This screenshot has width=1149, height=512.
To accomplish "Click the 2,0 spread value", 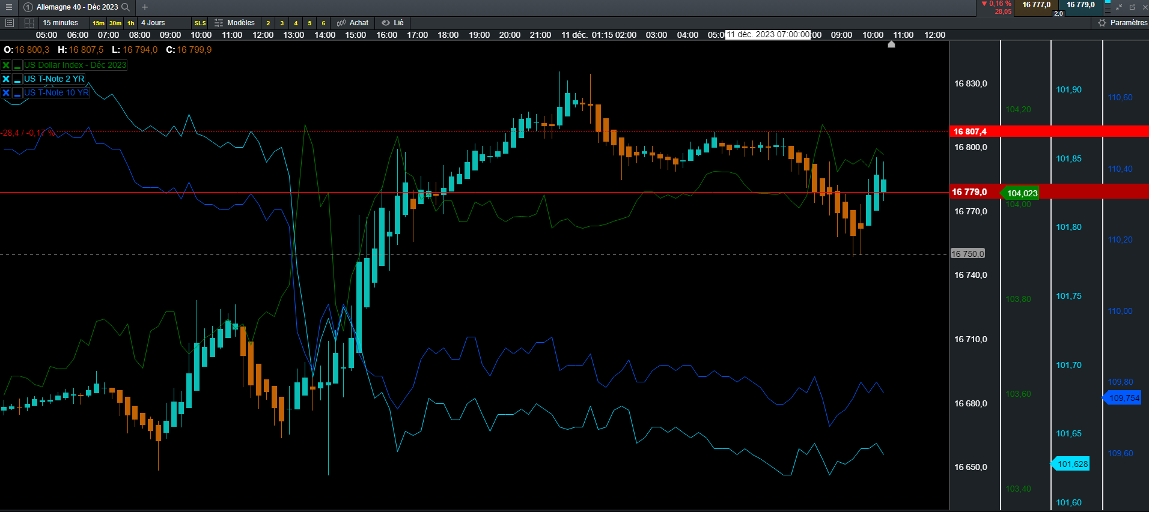I will click(x=1058, y=13).
